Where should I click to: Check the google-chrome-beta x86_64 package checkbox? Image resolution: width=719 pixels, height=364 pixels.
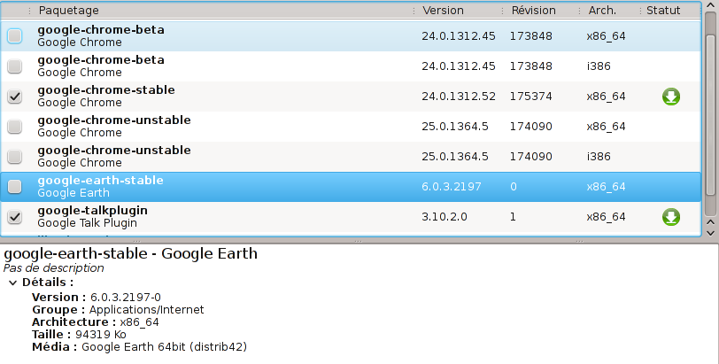coord(15,35)
